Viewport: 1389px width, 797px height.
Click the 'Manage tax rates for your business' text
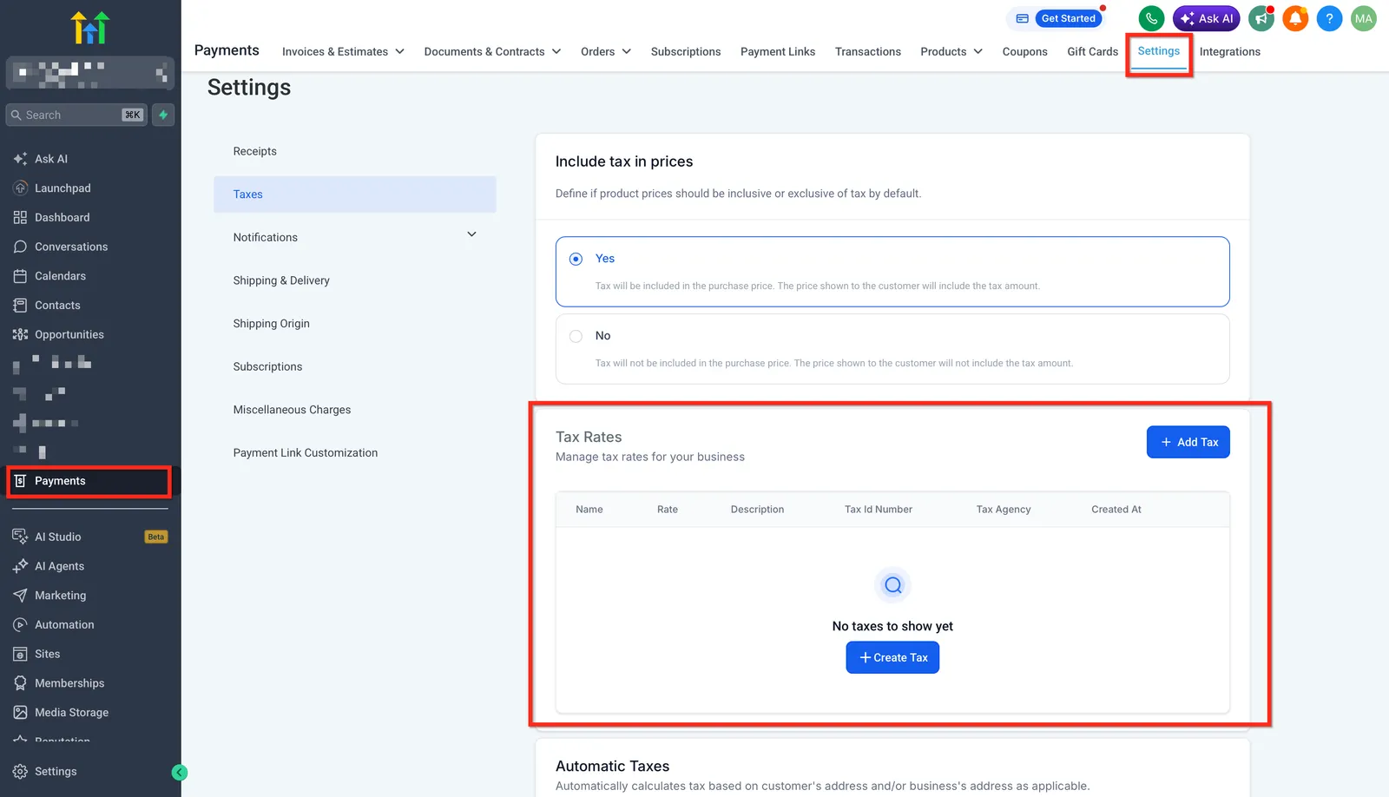click(650, 457)
